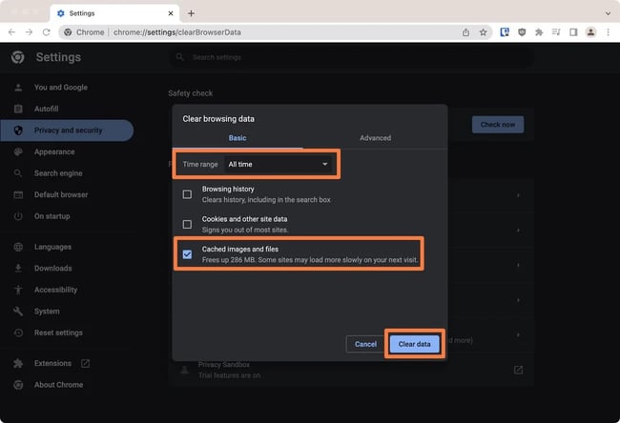Uncheck Cached images and files
This screenshot has height=423, width=620.
click(188, 254)
